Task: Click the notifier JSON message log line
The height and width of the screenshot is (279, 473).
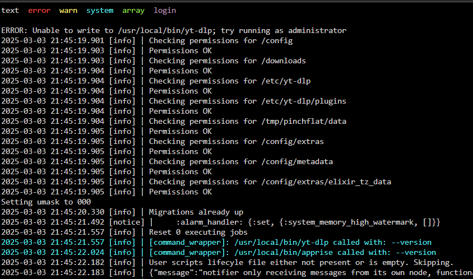Action: pyautogui.click(x=237, y=273)
